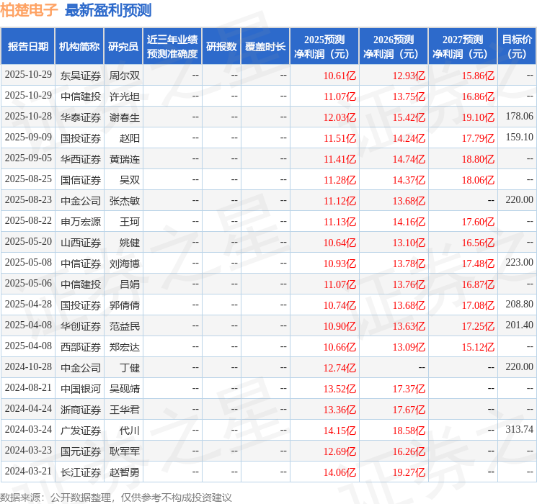This screenshot has height=504, width=537.
Task: Click the 2025预测净利润 column header
Action: click(x=324, y=46)
